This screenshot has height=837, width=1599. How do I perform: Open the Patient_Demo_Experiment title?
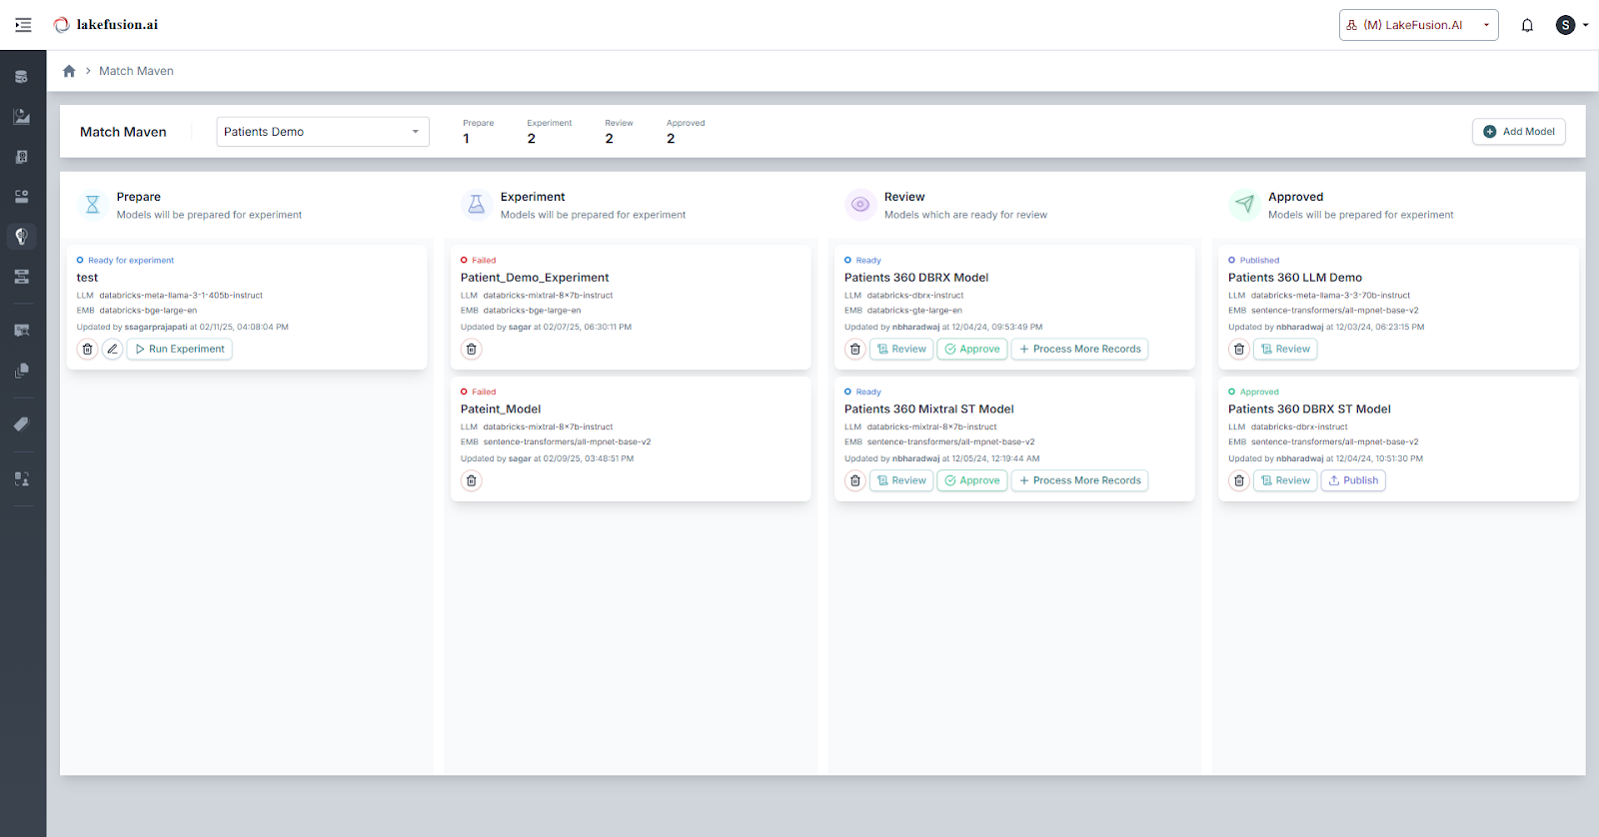tap(535, 278)
